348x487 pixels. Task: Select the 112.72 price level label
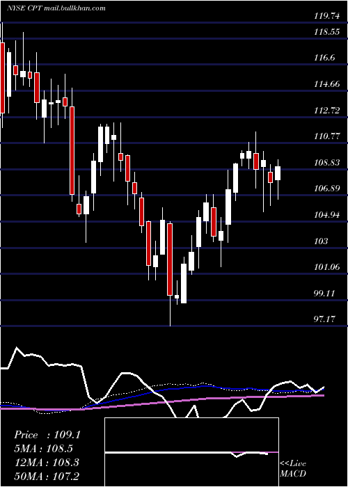pos(326,110)
